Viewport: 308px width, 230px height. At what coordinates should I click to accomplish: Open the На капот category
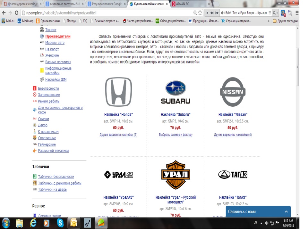pyautogui.click(x=52, y=49)
